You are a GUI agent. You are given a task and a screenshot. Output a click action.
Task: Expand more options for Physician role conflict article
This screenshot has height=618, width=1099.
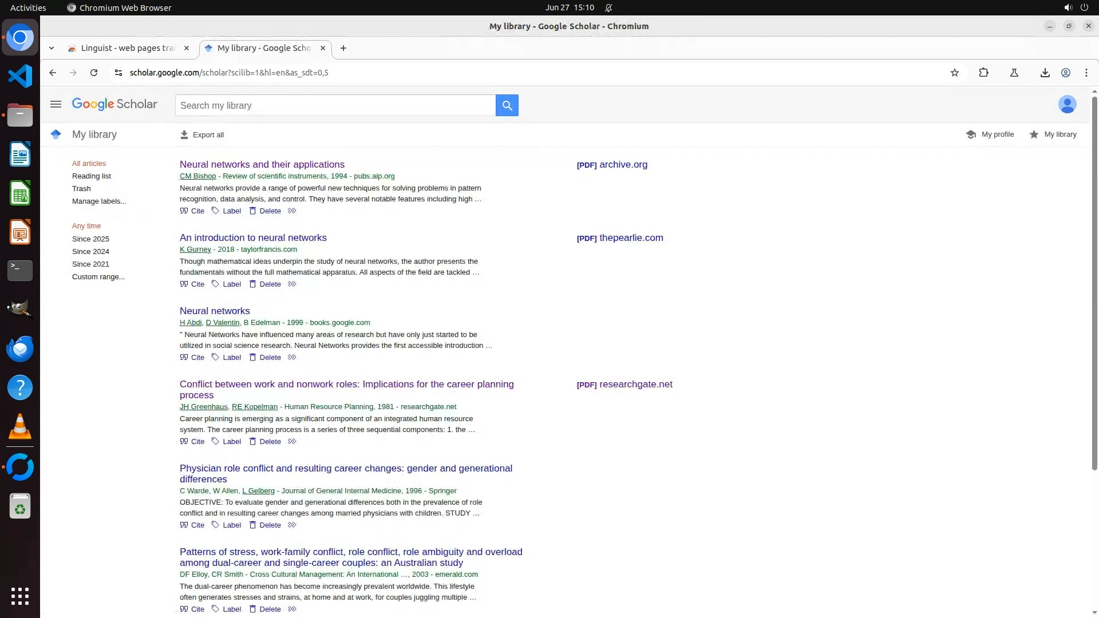292,525
